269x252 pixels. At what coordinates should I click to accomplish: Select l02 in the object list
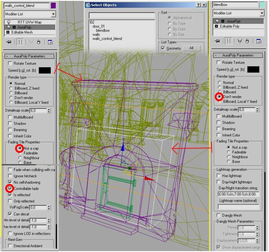point(92,22)
